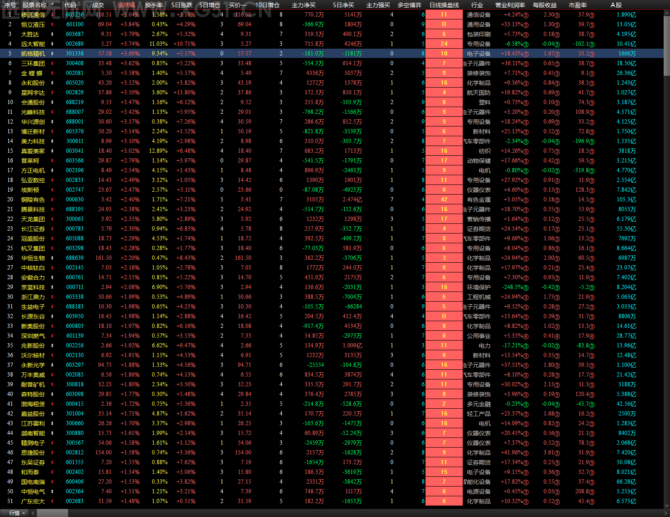This screenshot has width=670, height=517.
Task: Sort by the 换手率 column header
Action: (x=154, y=5)
